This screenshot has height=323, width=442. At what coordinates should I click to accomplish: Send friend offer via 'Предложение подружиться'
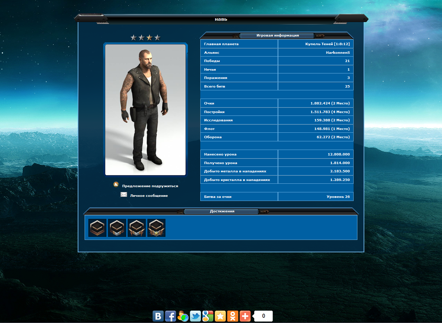point(150,186)
